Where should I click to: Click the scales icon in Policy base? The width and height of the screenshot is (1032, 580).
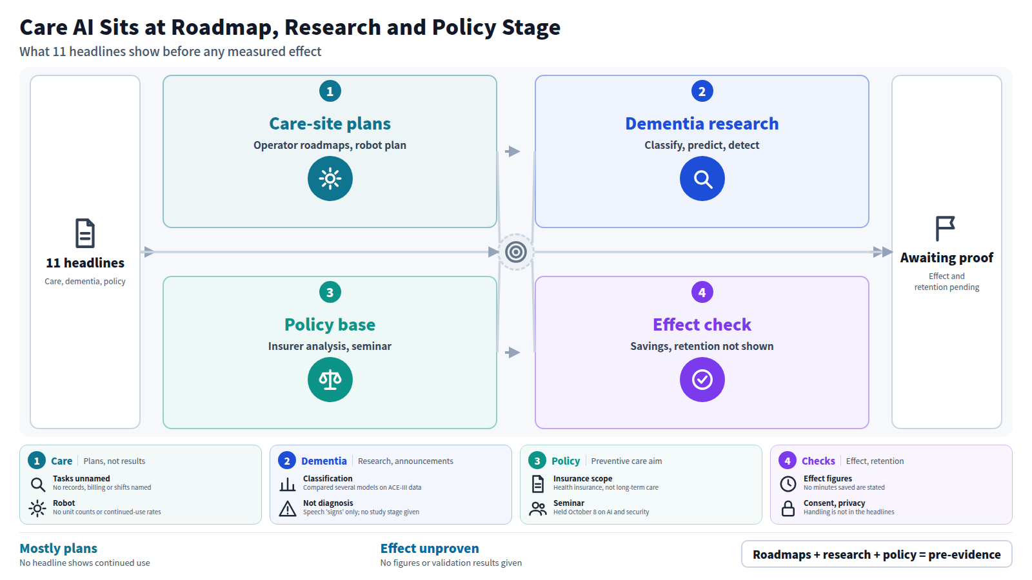(330, 380)
